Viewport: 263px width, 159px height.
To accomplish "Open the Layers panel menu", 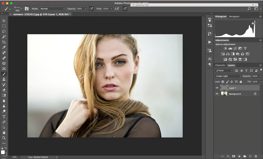I will click(x=260, y=65).
